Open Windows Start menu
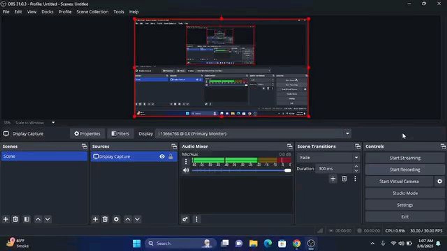This screenshot has width=447, height=251. coord(137,243)
